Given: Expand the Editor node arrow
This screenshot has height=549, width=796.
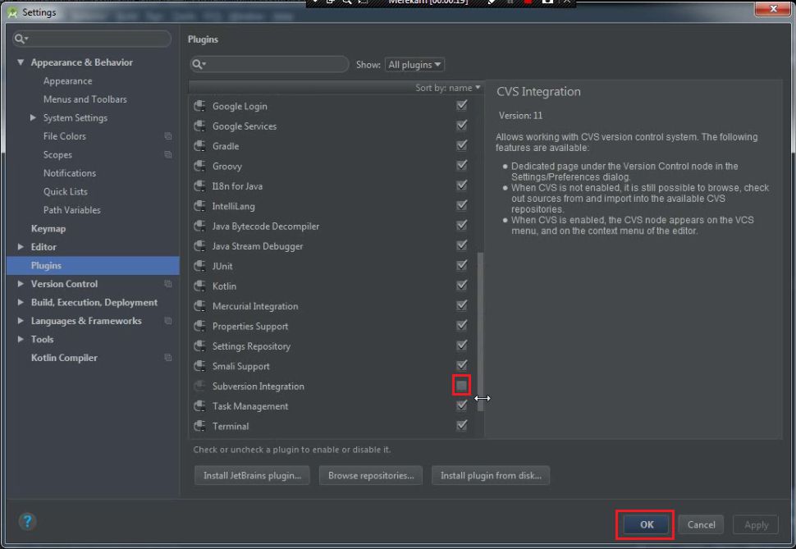Looking at the screenshot, I should tap(21, 247).
